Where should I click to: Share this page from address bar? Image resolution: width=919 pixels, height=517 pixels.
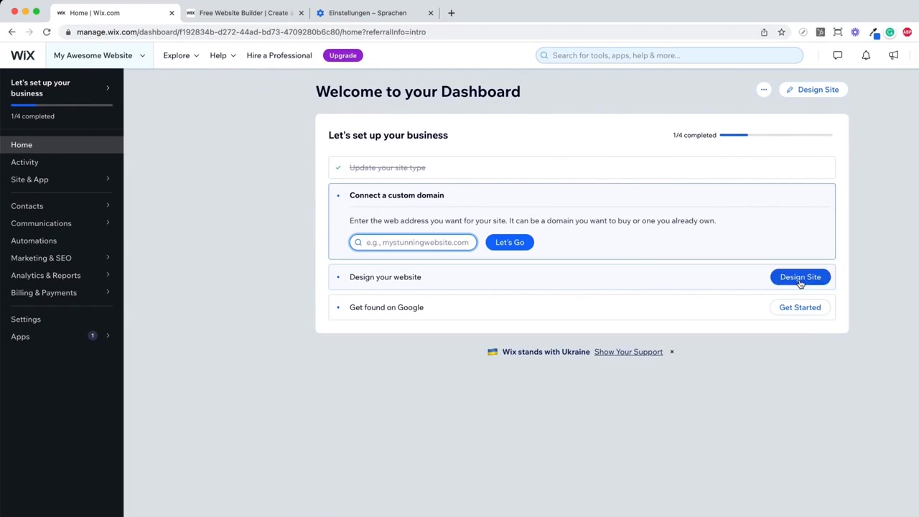764,32
